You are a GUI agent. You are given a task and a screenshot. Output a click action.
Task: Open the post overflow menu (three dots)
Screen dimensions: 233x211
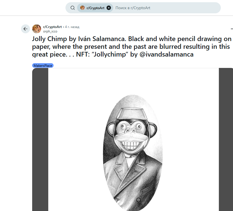[232, 29]
